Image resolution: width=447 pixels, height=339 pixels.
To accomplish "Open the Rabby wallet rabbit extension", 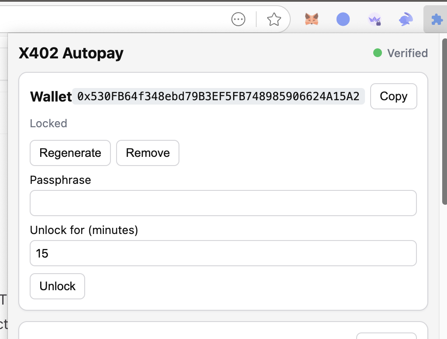I will 406,19.
